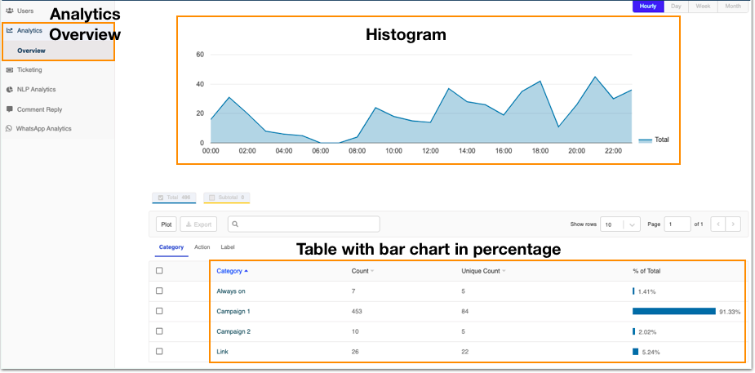
Task: Sort table by Count column
Action: click(362, 271)
